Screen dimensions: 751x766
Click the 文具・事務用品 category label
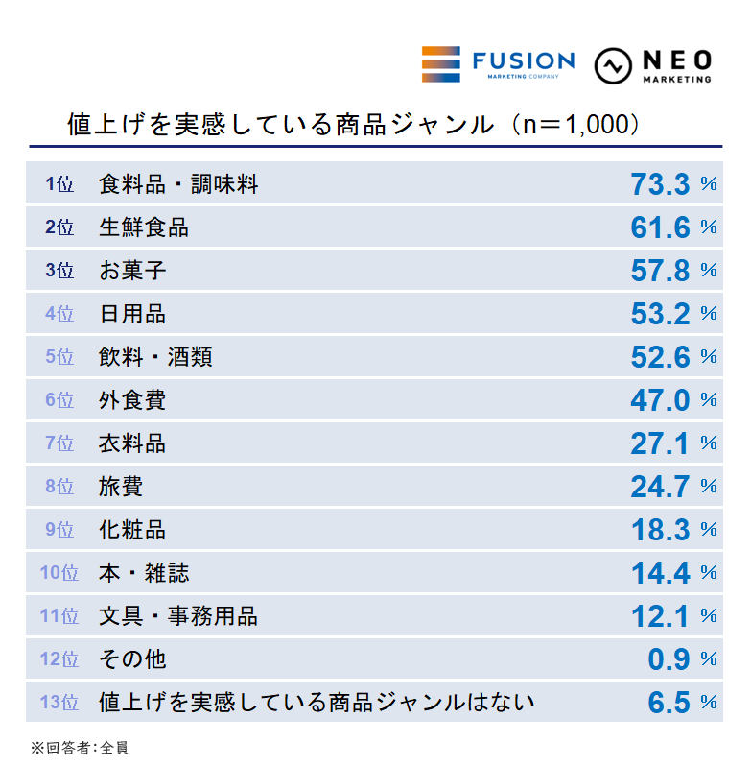click(x=178, y=616)
